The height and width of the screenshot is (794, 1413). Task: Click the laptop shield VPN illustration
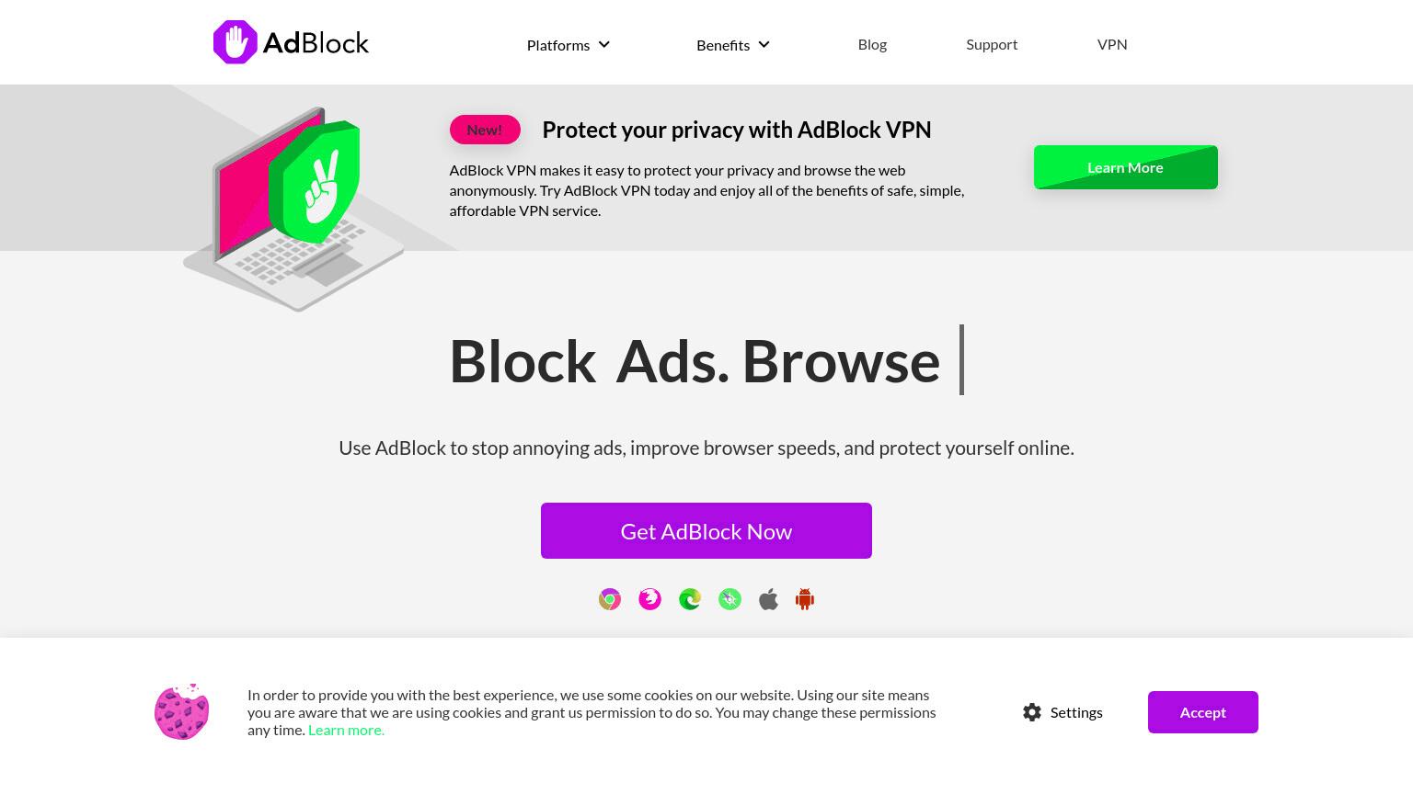point(294,209)
